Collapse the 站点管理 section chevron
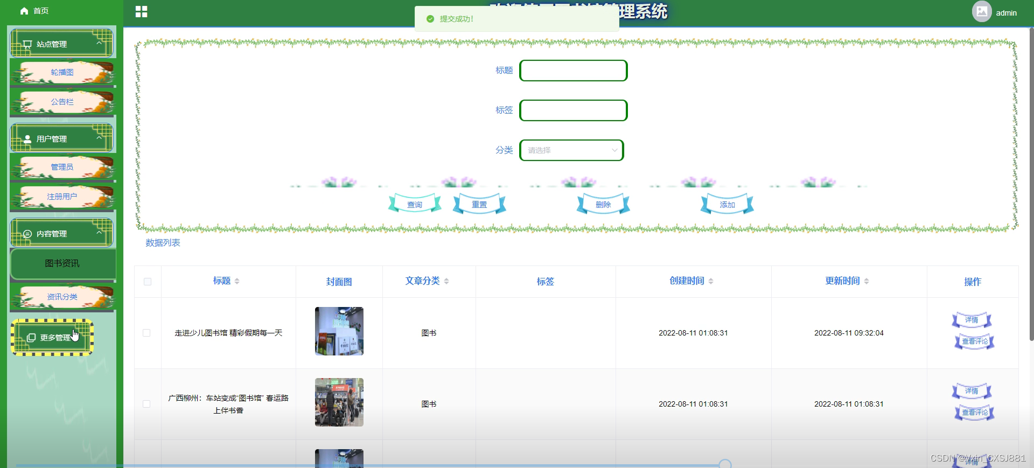Viewport: 1034px width, 468px height. pos(99,43)
